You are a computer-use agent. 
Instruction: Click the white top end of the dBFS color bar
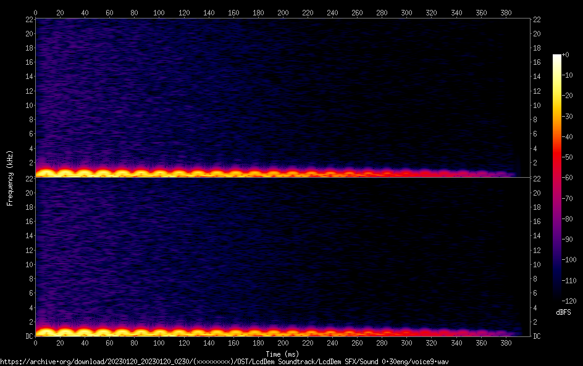[557, 57]
